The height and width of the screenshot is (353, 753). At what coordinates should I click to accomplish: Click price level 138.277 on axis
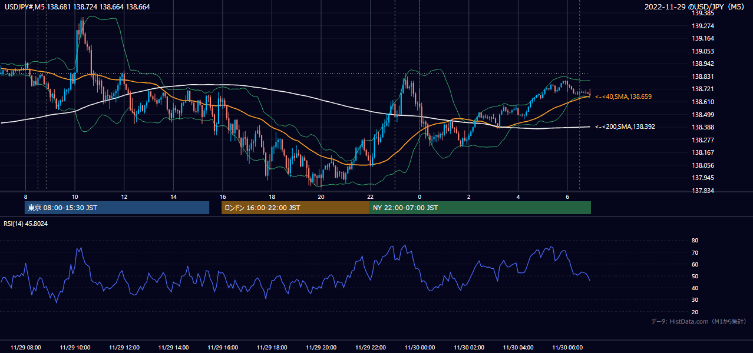(703, 140)
